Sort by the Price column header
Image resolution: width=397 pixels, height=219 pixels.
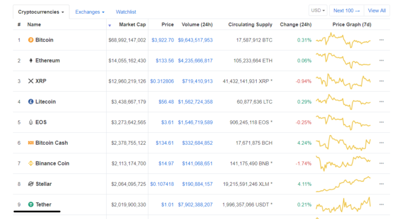(168, 25)
